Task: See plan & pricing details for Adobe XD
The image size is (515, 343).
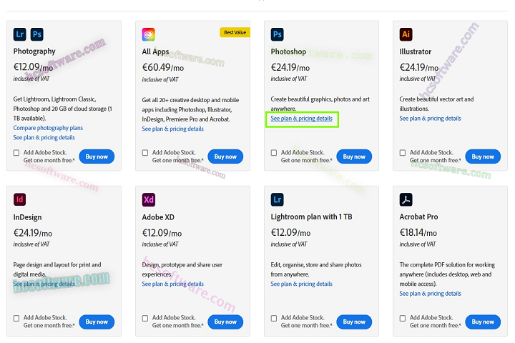Action: tap(173, 284)
